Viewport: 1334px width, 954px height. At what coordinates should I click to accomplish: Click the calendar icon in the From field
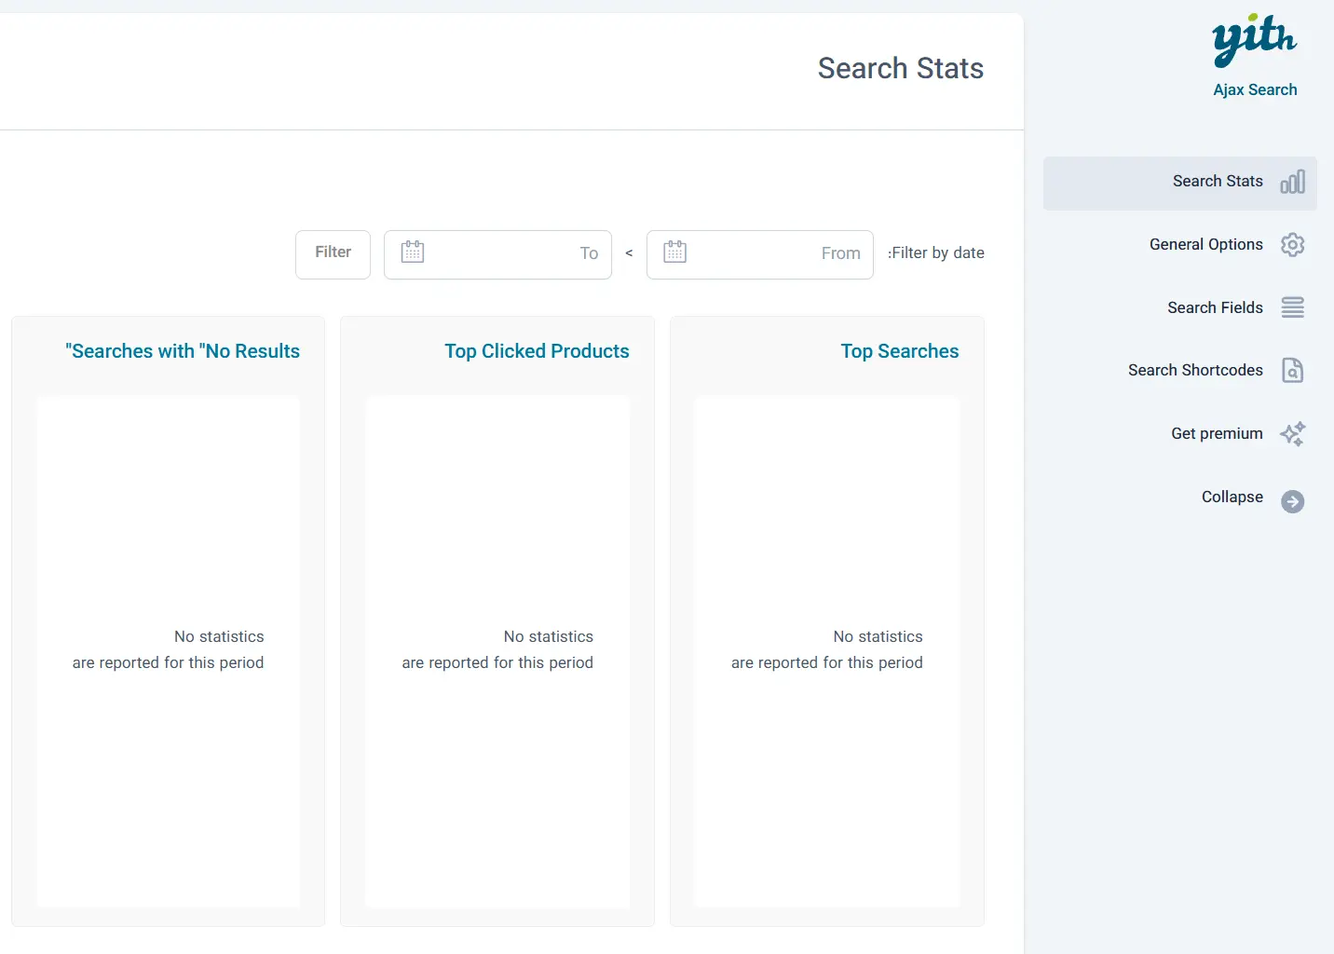click(x=675, y=252)
